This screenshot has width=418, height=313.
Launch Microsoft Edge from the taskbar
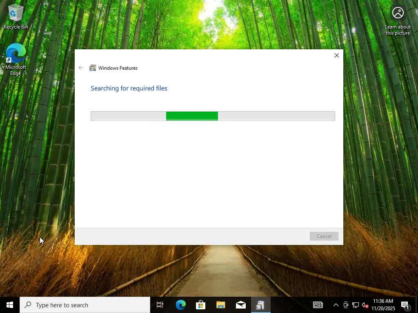(180, 305)
